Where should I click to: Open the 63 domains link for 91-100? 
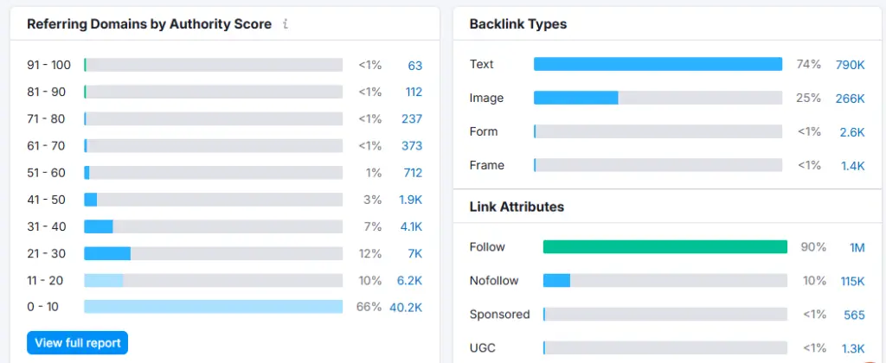pos(414,65)
